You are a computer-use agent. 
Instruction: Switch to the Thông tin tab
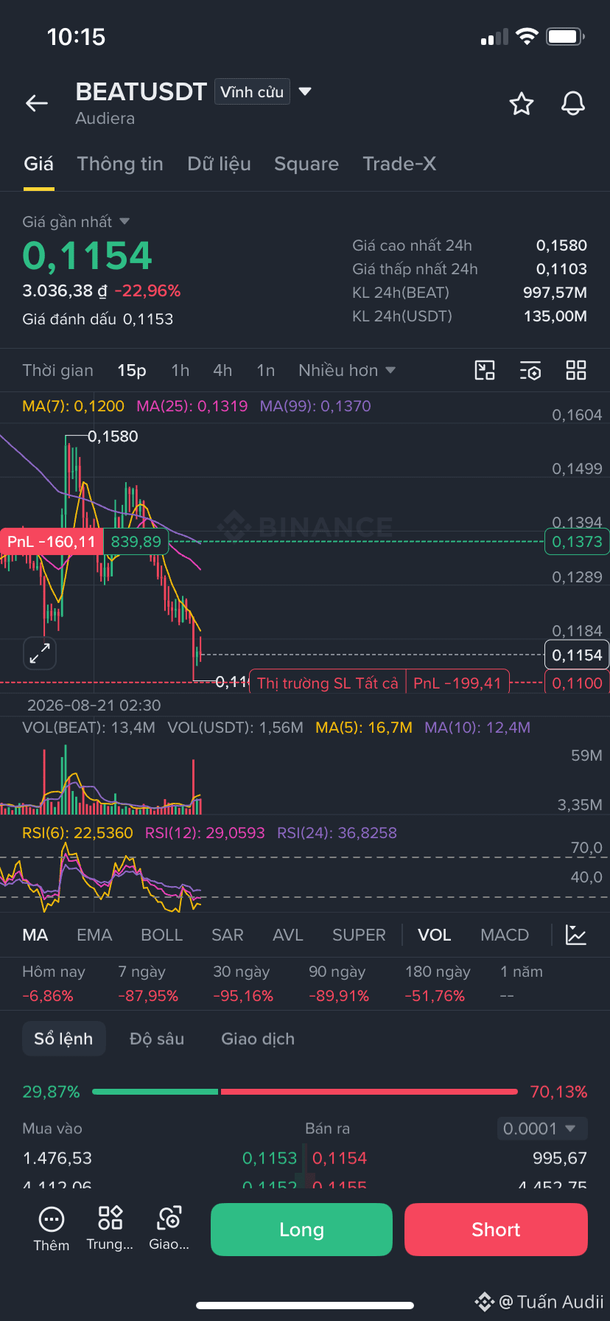[x=120, y=164]
